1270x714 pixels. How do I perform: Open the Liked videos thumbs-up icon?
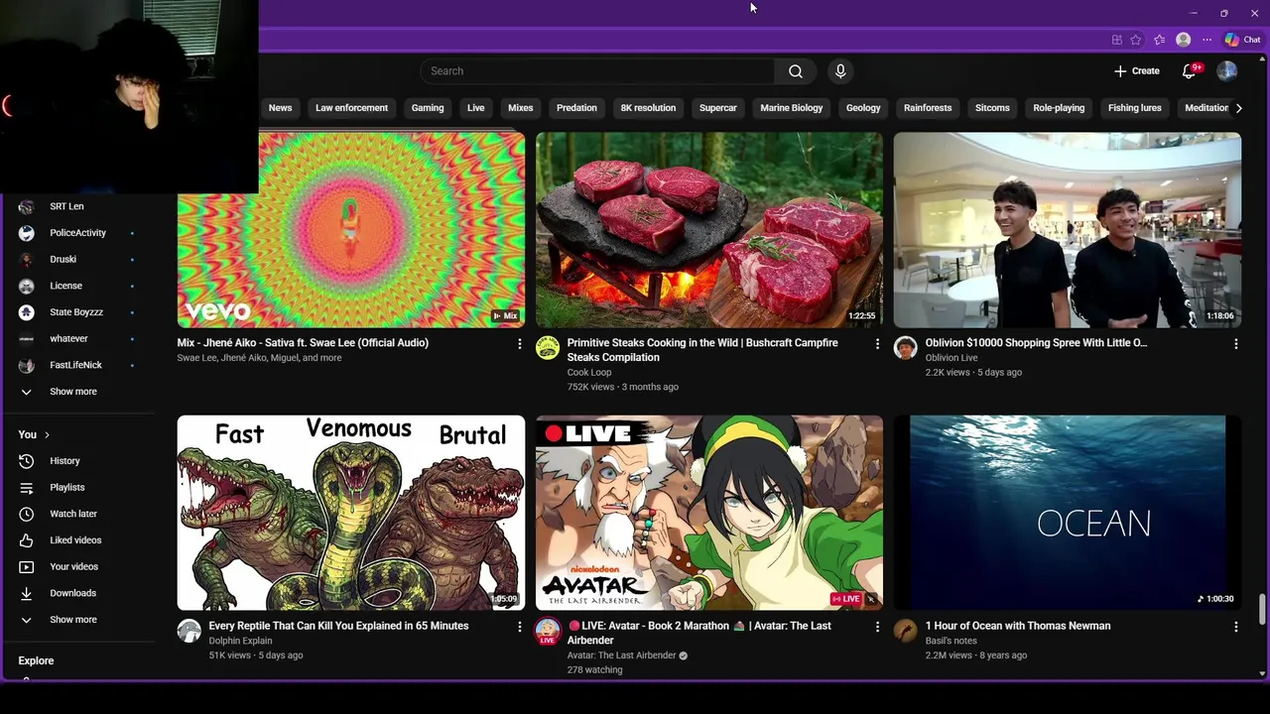27,540
